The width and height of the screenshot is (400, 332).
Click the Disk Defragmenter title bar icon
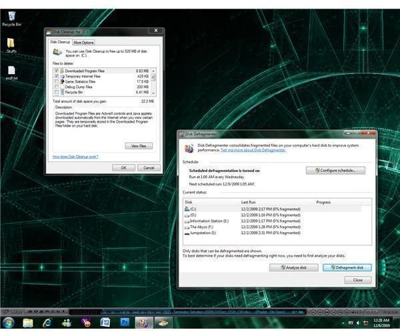pyautogui.click(x=181, y=134)
